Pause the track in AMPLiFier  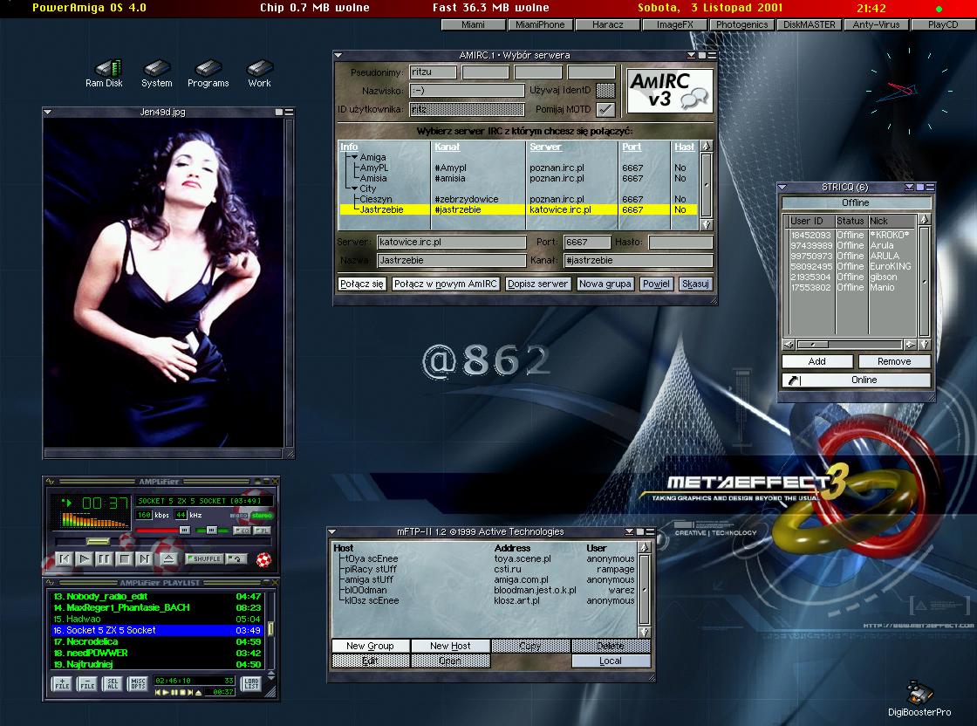point(104,559)
